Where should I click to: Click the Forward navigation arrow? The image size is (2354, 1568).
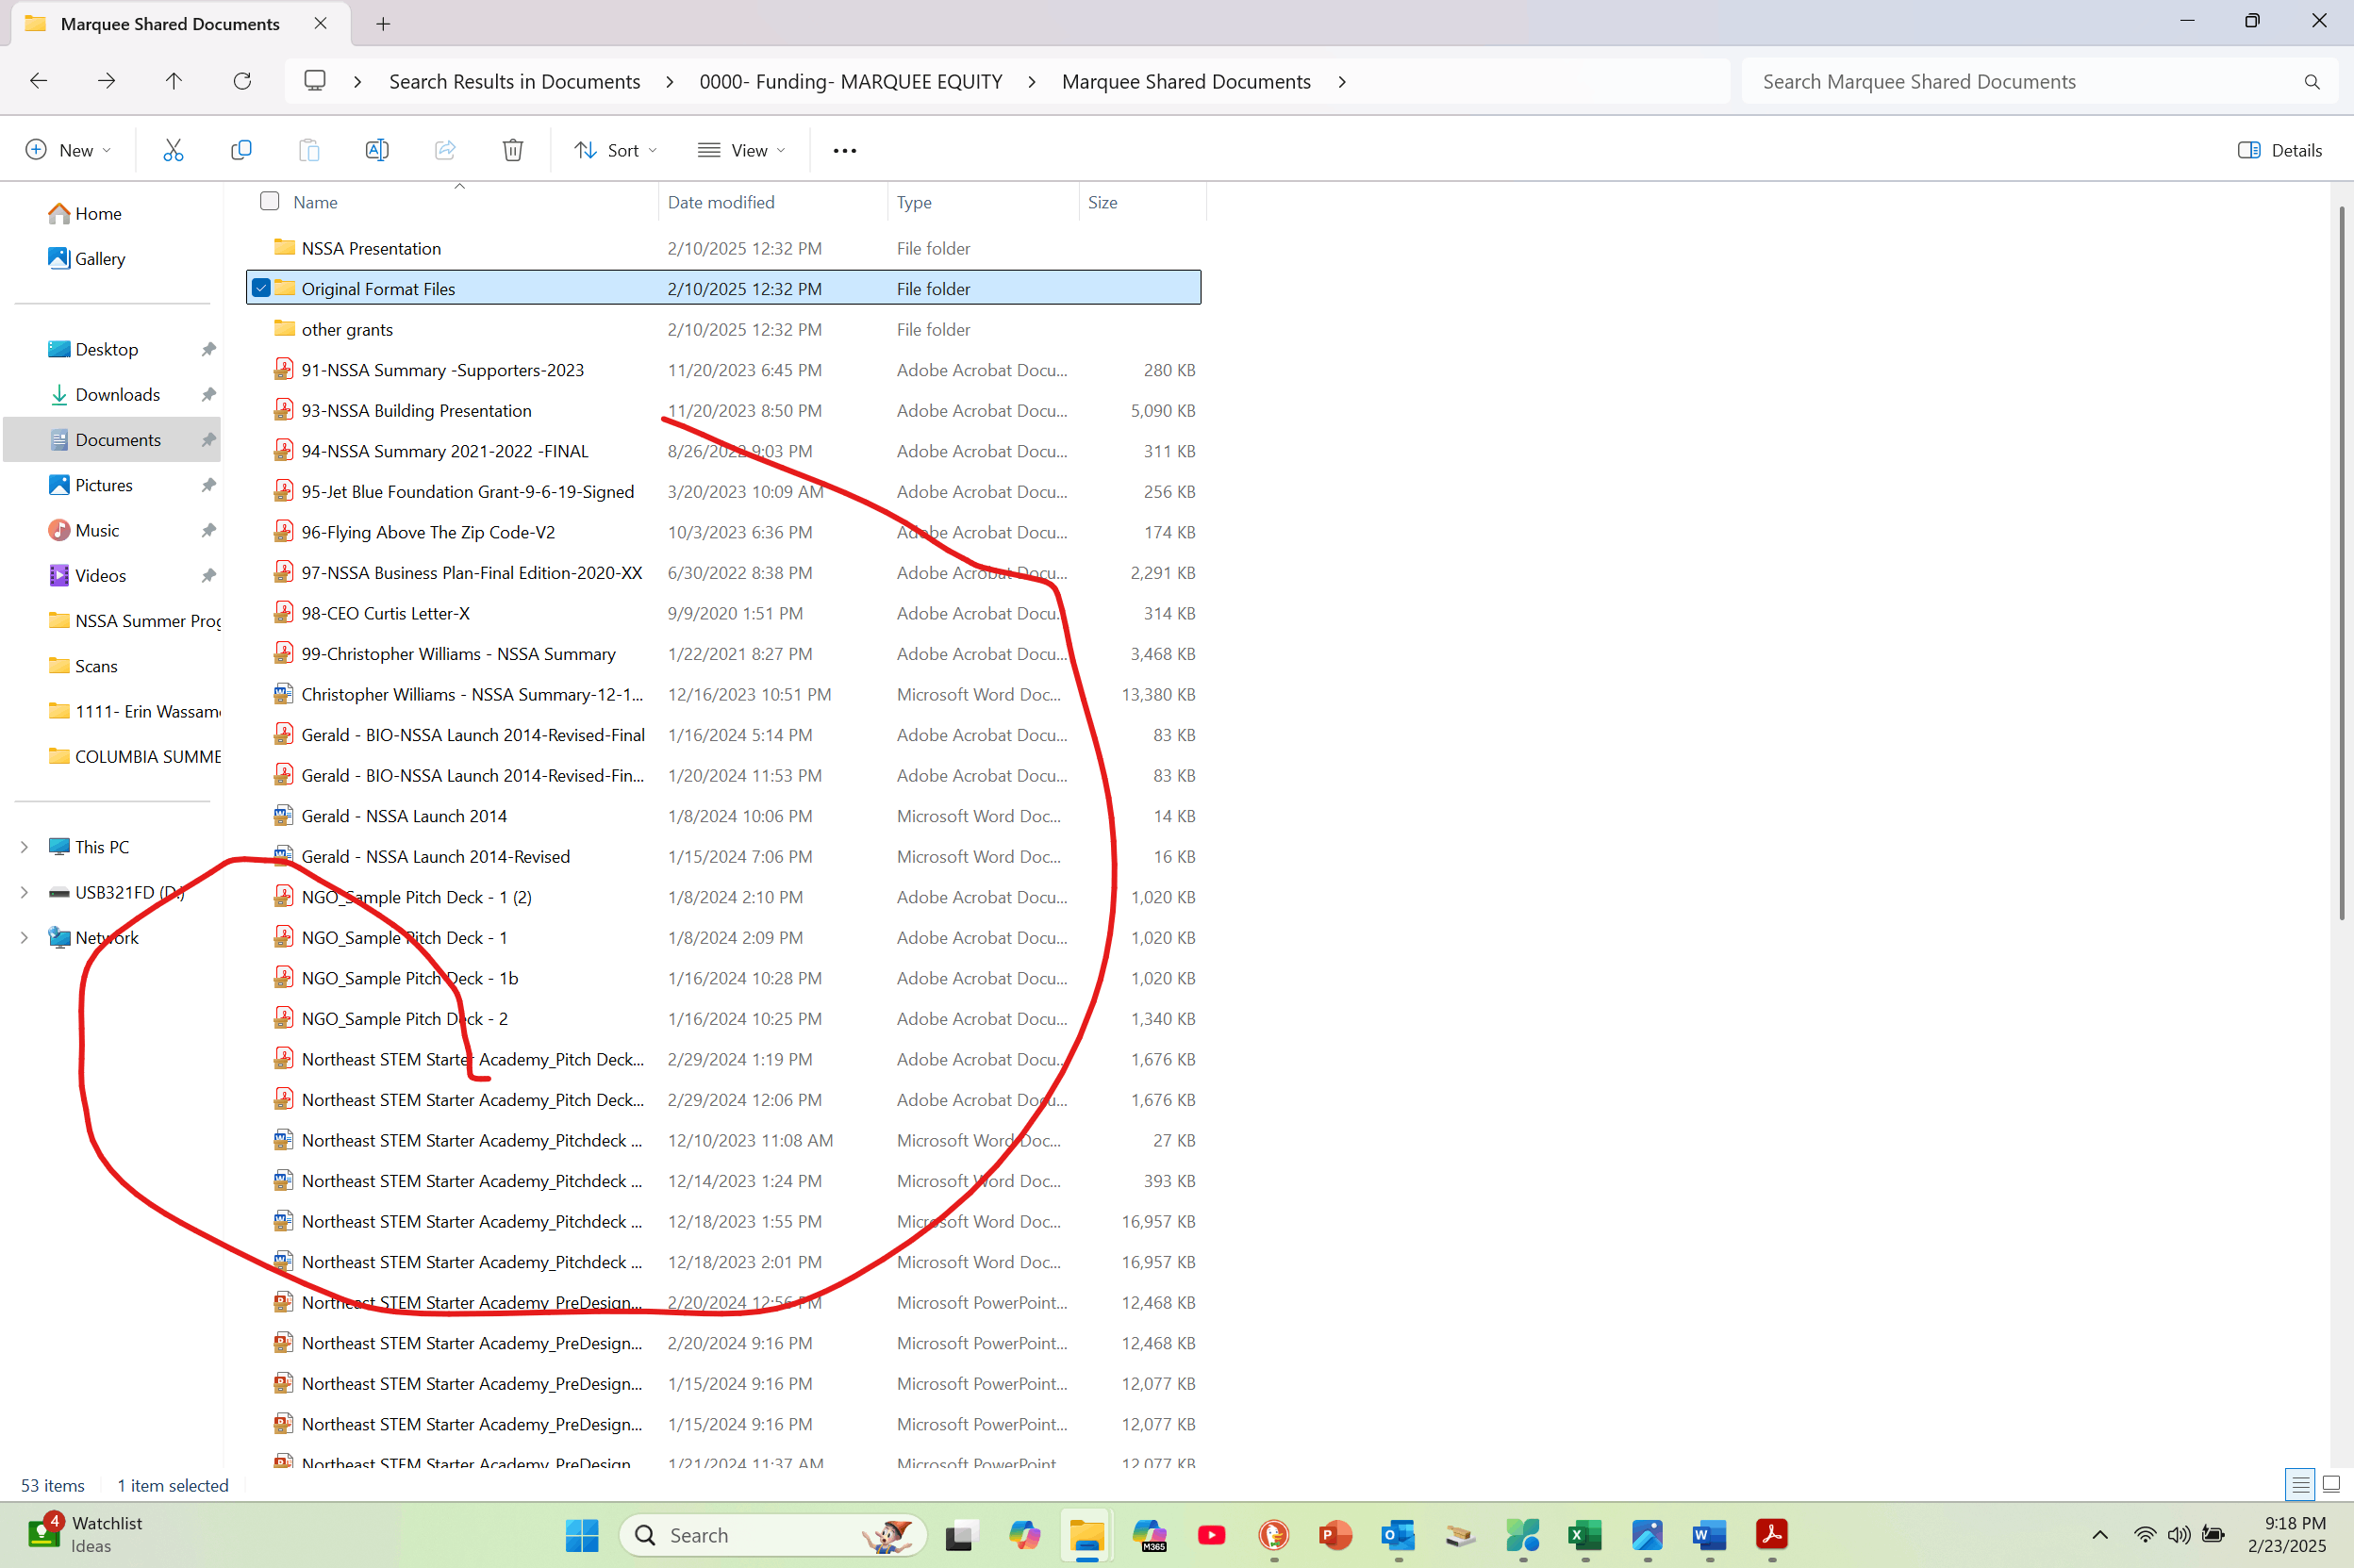(106, 81)
